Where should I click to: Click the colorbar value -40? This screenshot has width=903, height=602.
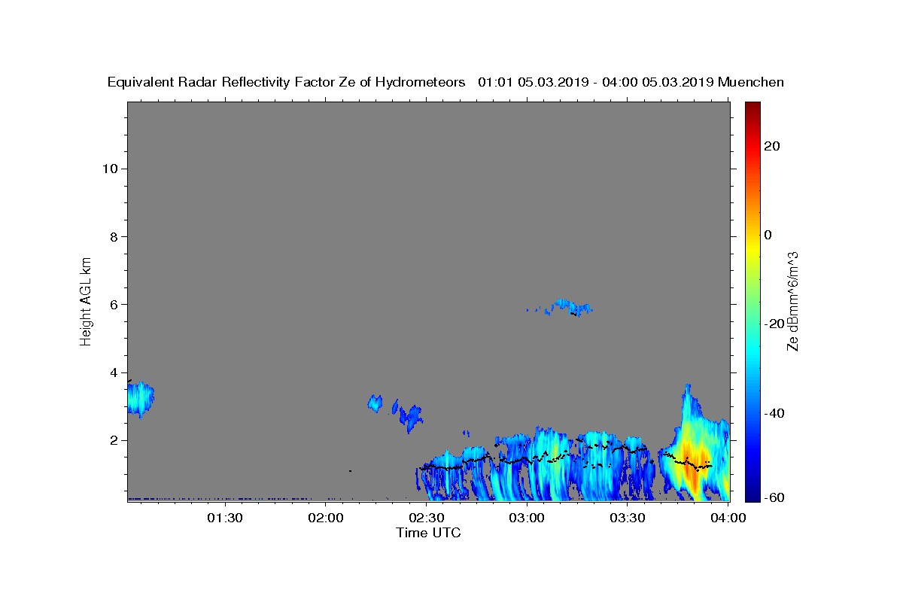(774, 413)
